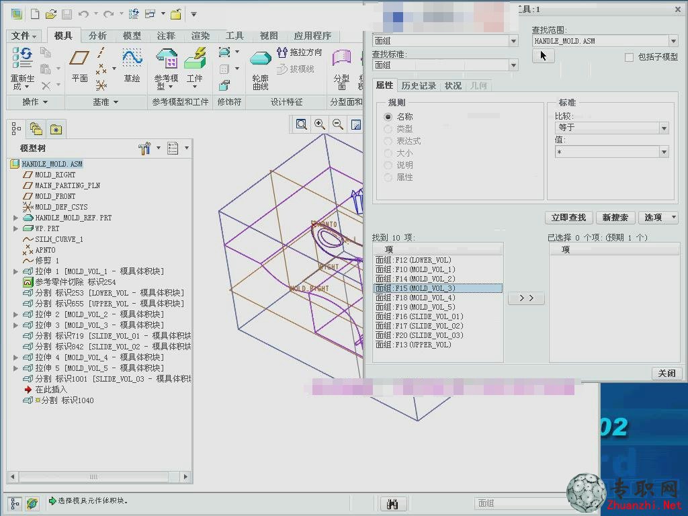Click the datum axis tool icon
Viewport: 688px width, 516px height.
(x=101, y=52)
